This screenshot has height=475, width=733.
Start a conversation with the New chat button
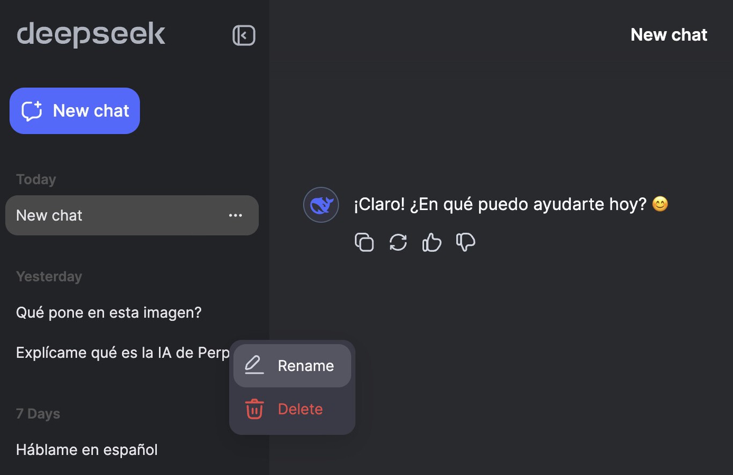(x=75, y=110)
